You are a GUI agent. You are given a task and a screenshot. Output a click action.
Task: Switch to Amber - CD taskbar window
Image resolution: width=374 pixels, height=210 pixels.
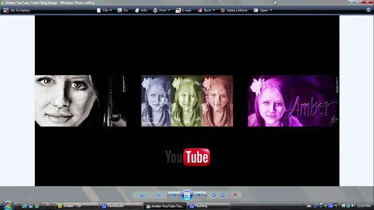77,206
